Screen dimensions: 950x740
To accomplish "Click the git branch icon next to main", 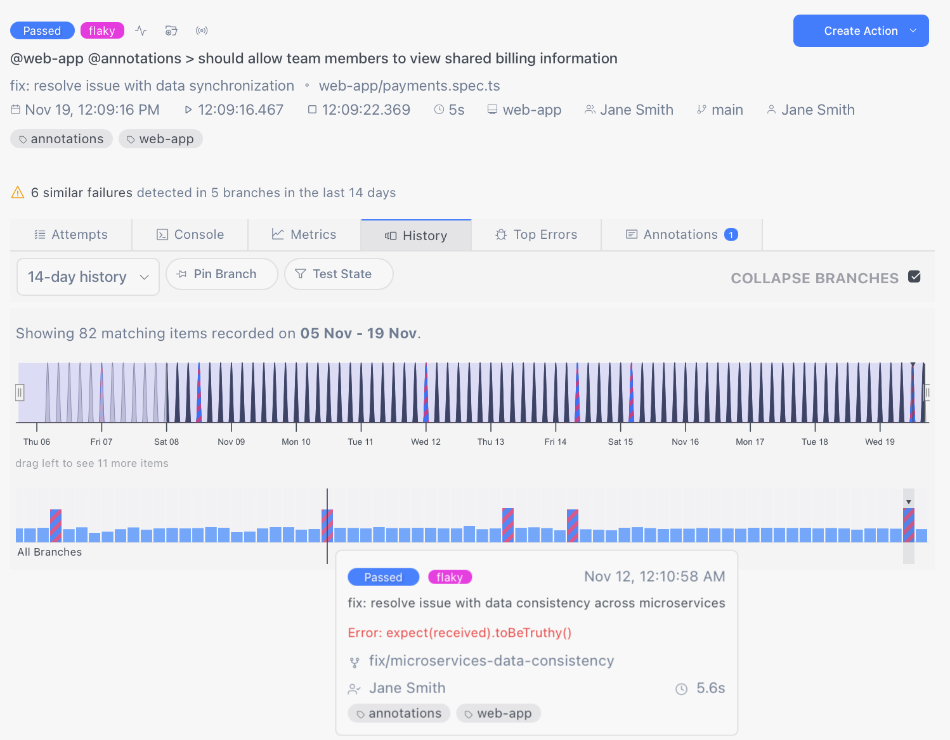I will click(701, 110).
